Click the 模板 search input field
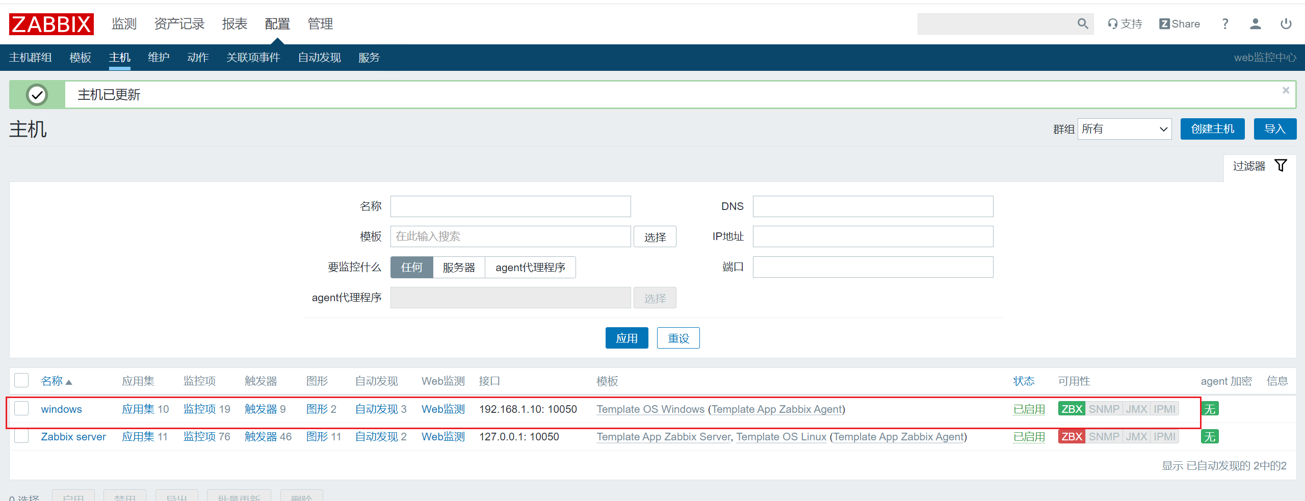This screenshot has width=1305, height=501. click(x=511, y=236)
